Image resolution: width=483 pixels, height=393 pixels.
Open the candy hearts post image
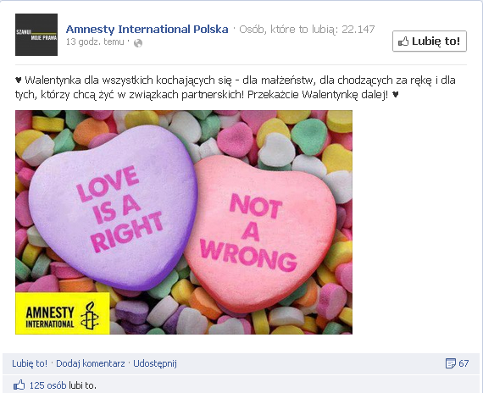click(184, 222)
